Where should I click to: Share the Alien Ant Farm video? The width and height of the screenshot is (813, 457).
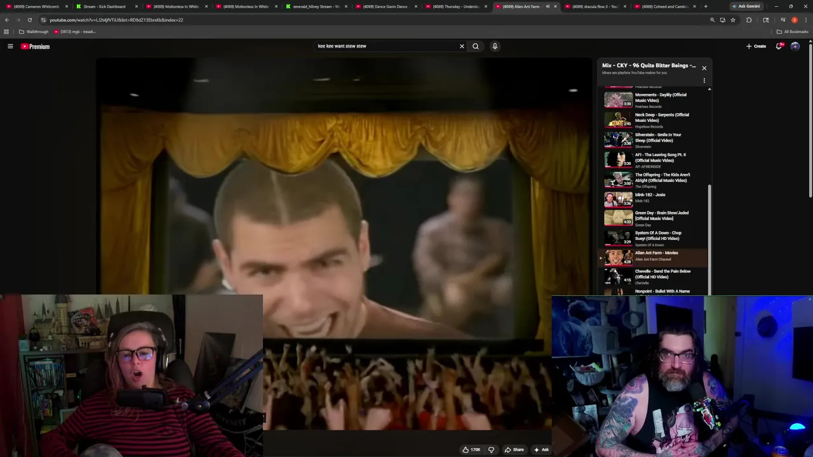pos(514,449)
